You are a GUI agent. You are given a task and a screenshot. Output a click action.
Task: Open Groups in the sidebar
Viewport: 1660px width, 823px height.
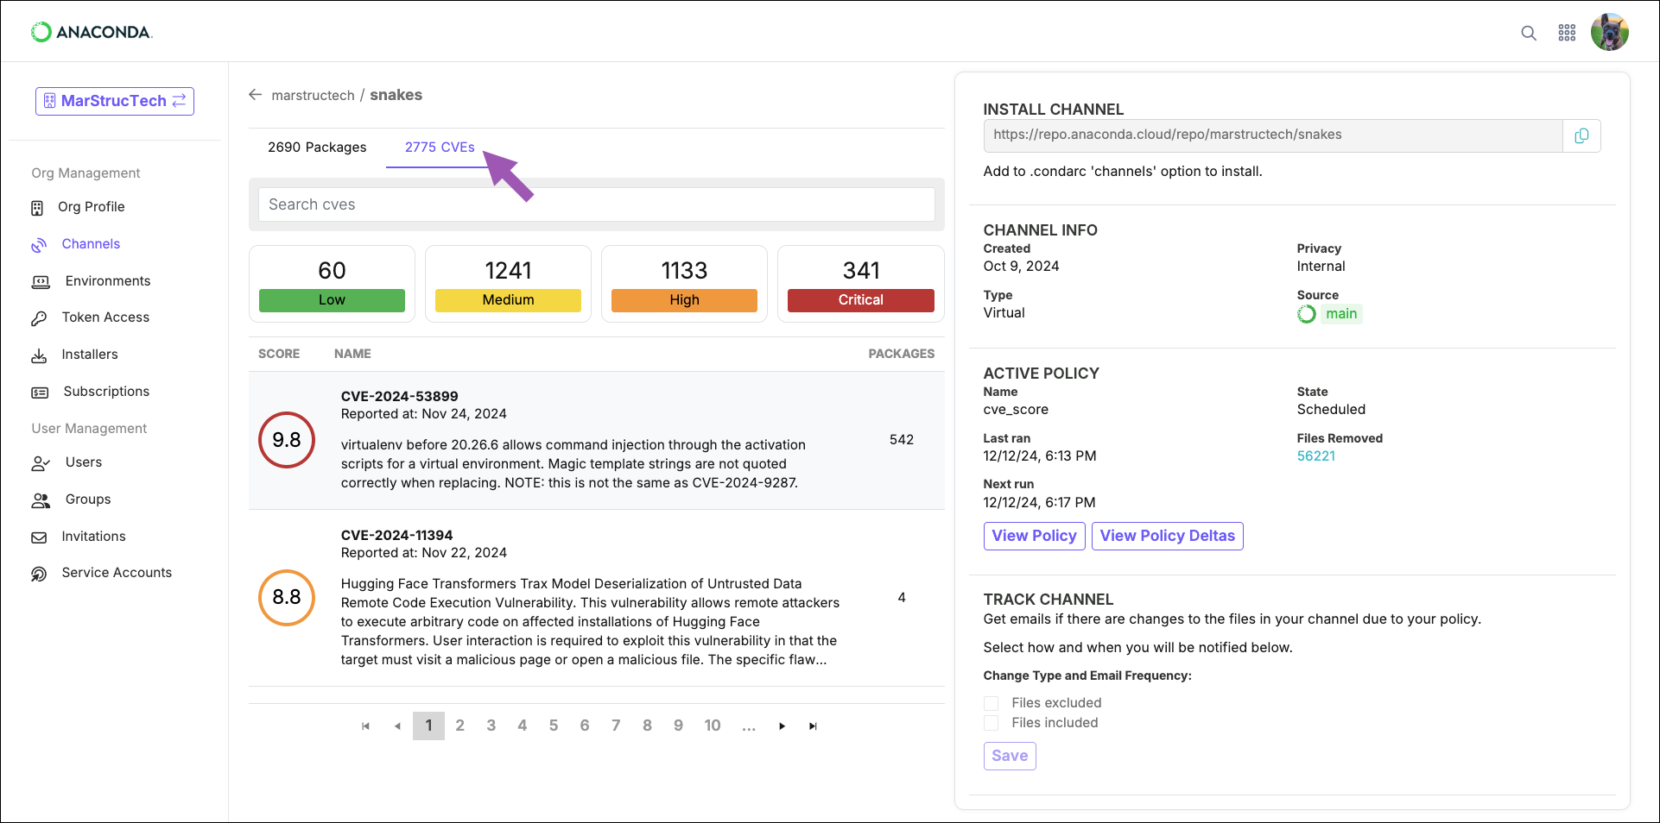(x=88, y=499)
